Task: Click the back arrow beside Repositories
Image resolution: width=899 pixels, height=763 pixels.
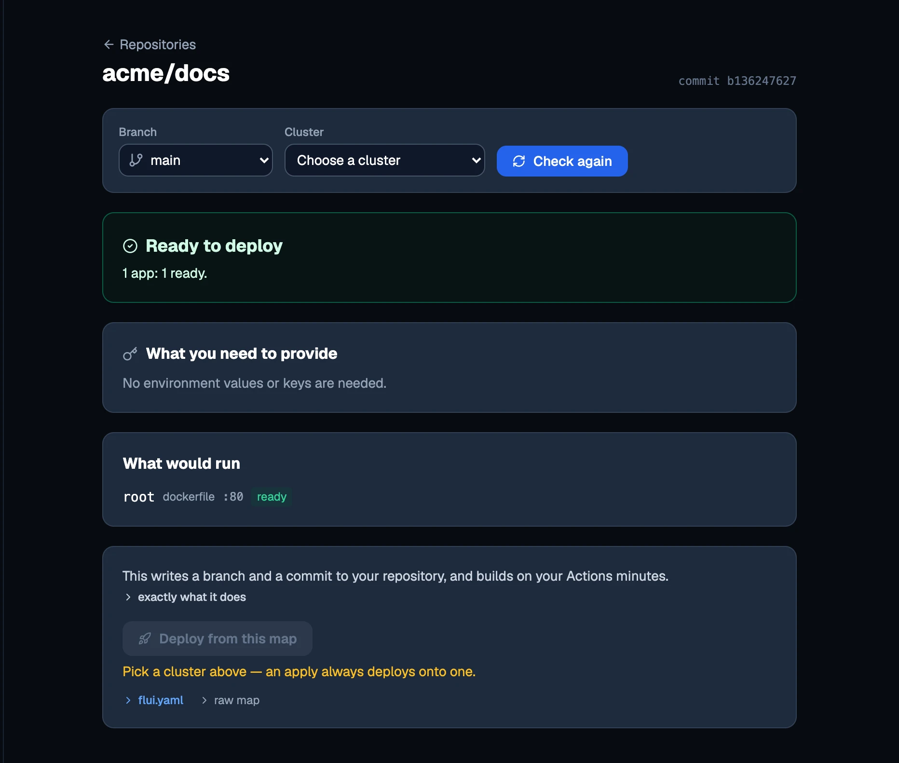Action: [x=109, y=44]
